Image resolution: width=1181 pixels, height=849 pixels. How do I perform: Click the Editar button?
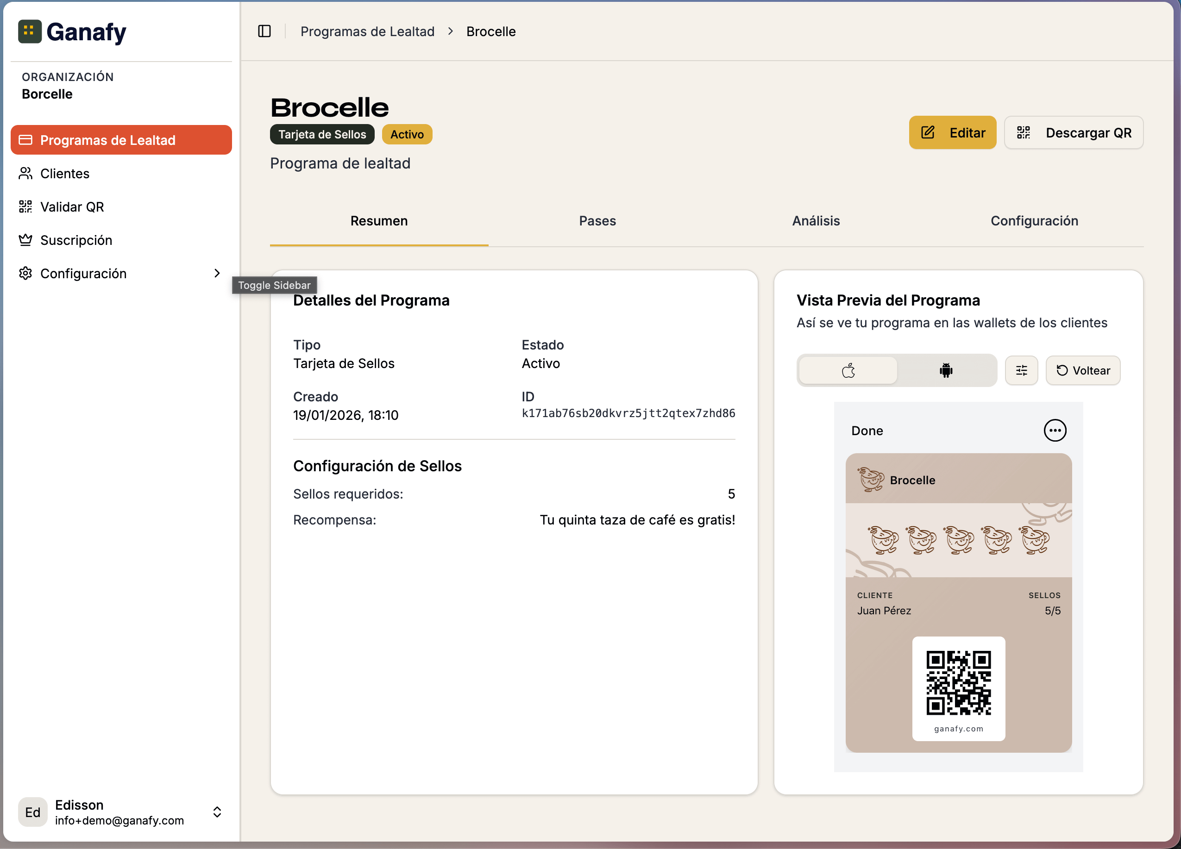click(952, 133)
